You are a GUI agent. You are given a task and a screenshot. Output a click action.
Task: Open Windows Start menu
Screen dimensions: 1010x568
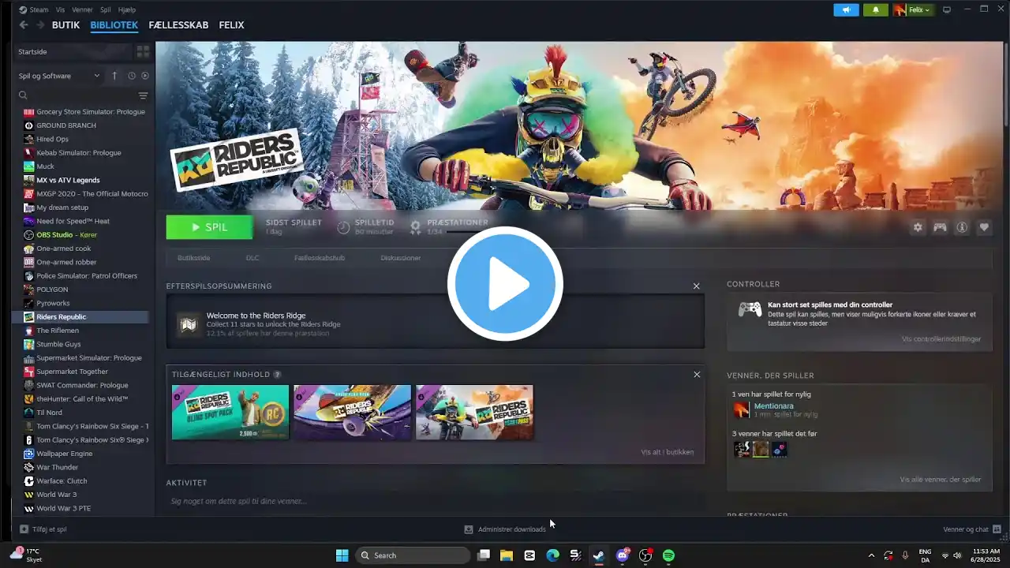(342, 555)
